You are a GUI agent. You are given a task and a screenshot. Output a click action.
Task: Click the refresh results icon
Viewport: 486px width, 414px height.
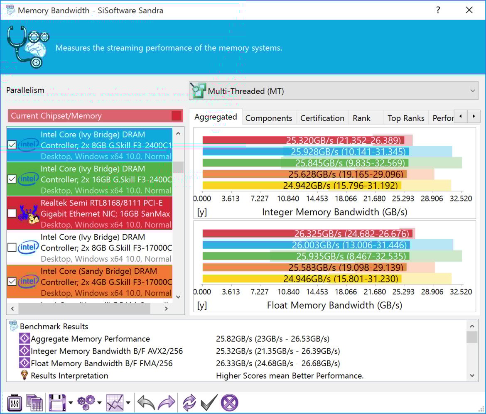coord(189,402)
